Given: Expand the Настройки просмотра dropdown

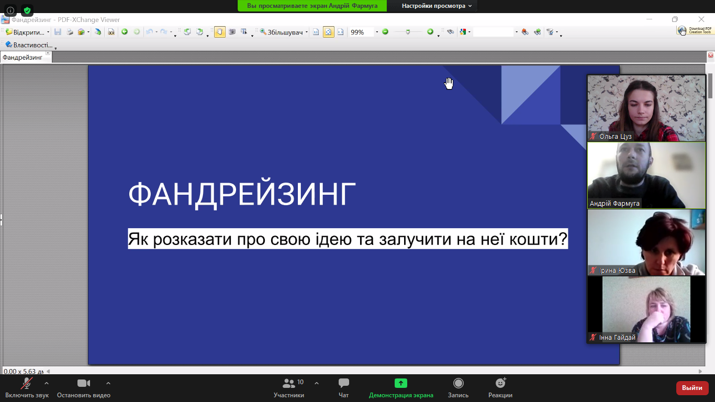Looking at the screenshot, I should (x=437, y=6).
